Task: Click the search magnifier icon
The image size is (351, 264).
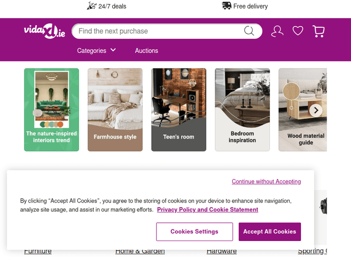Action: [249, 31]
